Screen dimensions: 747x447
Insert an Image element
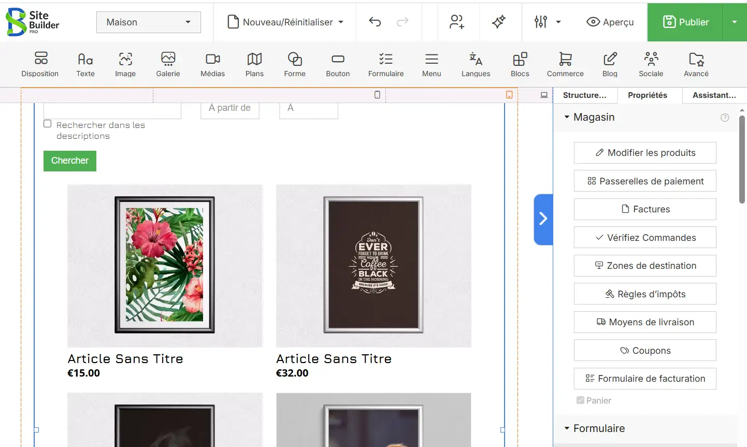(125, 65)
